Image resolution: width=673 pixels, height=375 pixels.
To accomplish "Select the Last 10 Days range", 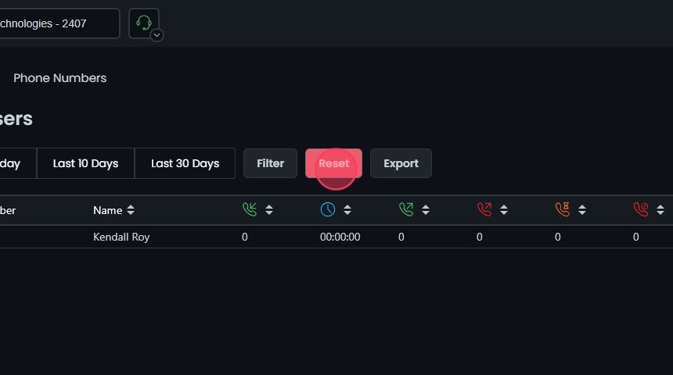I will click(x=85, y=163).
